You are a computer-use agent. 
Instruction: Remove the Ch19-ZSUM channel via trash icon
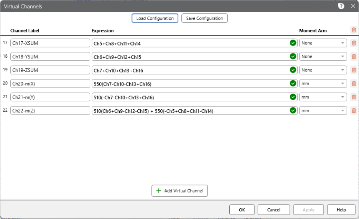pyautogui.click(x=354, y=70)
